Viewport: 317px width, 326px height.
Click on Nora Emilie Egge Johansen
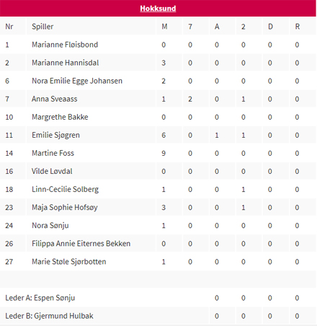77,81
